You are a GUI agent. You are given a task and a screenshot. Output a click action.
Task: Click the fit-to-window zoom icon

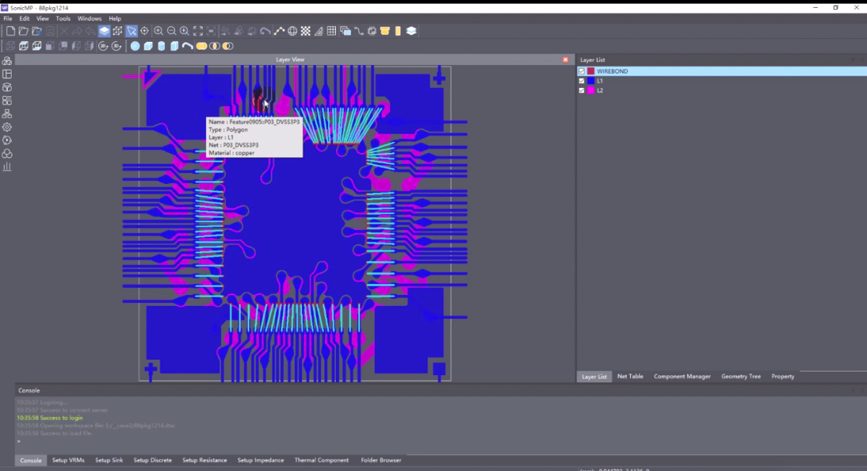pos(197,31)
